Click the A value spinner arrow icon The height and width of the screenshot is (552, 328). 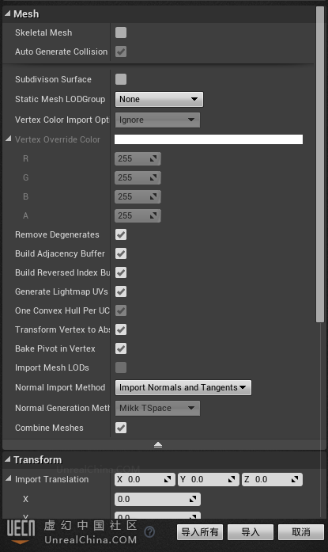153,215
